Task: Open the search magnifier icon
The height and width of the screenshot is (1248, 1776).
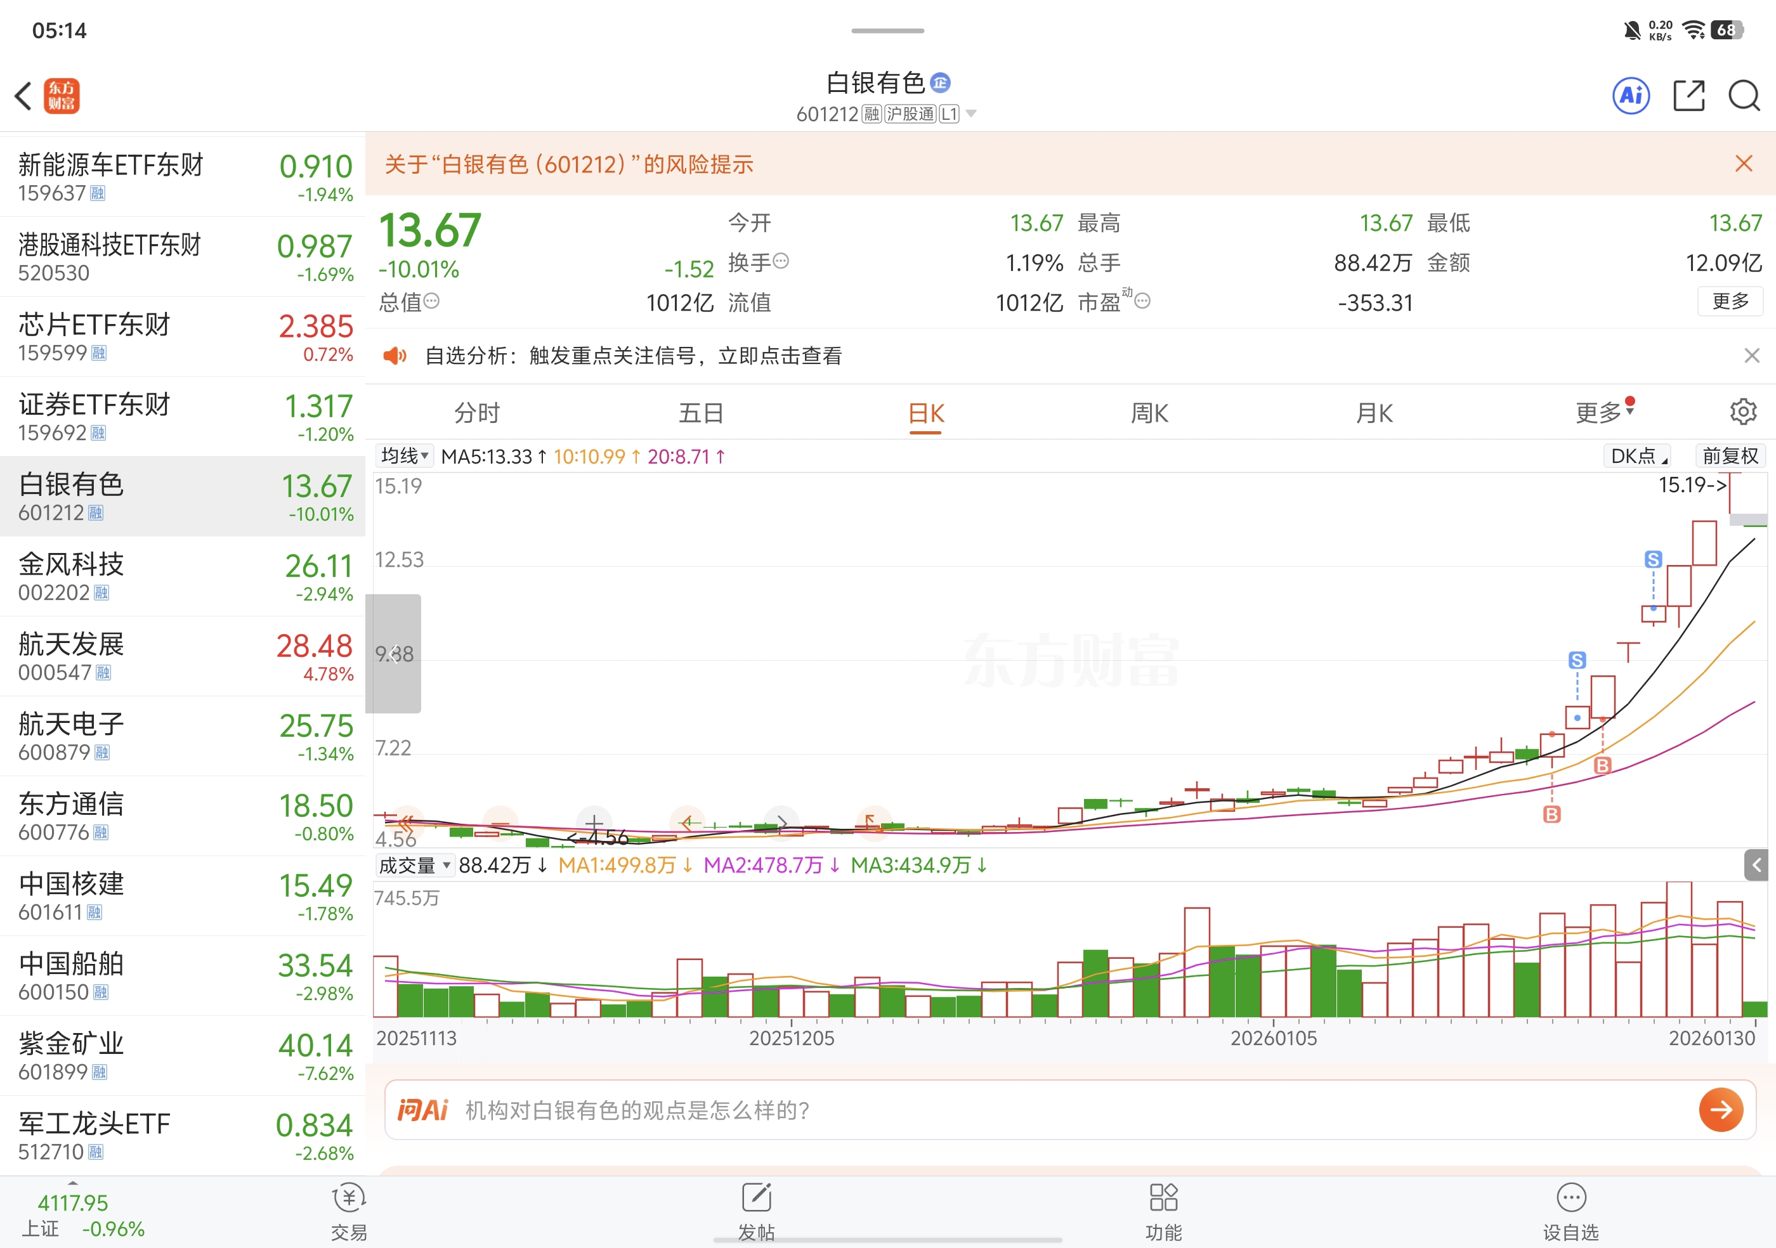Action: point(1744,96)
